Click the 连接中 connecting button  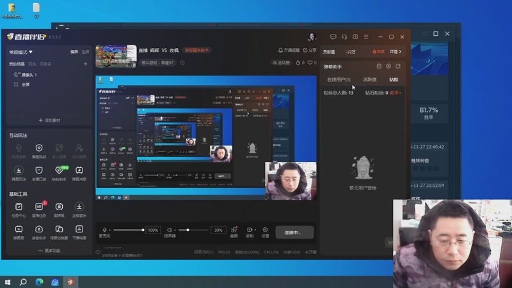[x=294, y=232]
